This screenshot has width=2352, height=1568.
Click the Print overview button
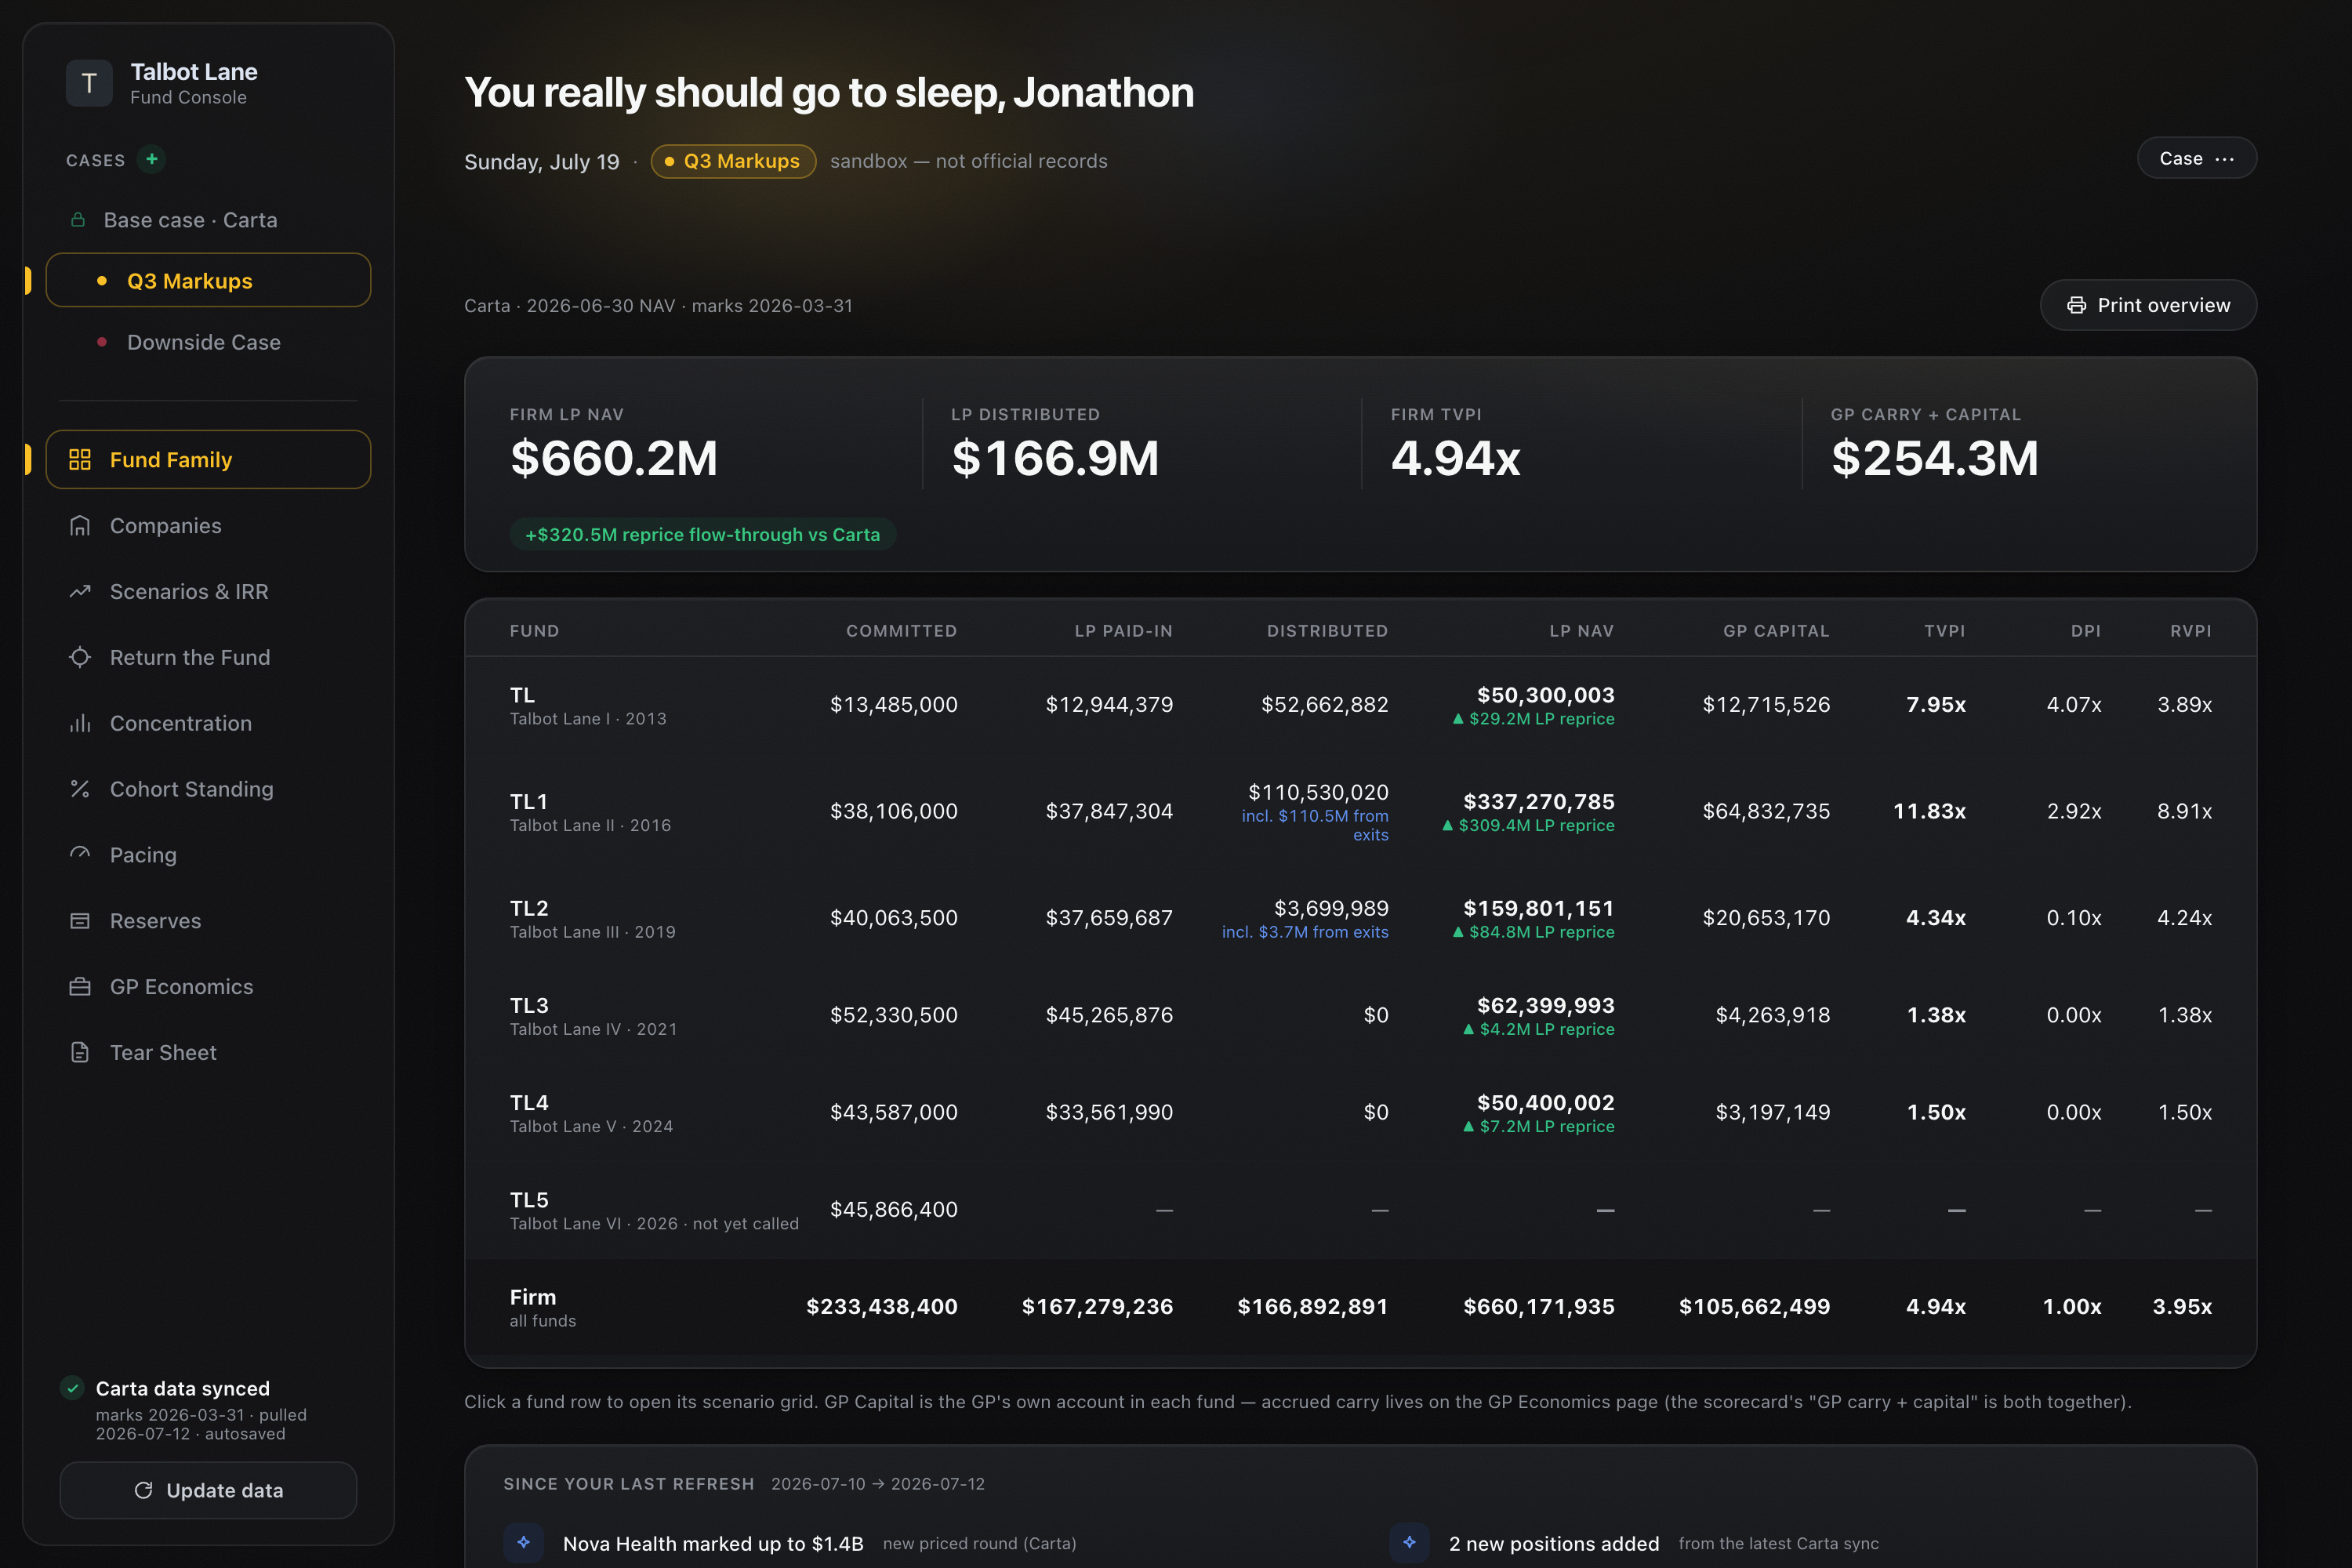2148,305
